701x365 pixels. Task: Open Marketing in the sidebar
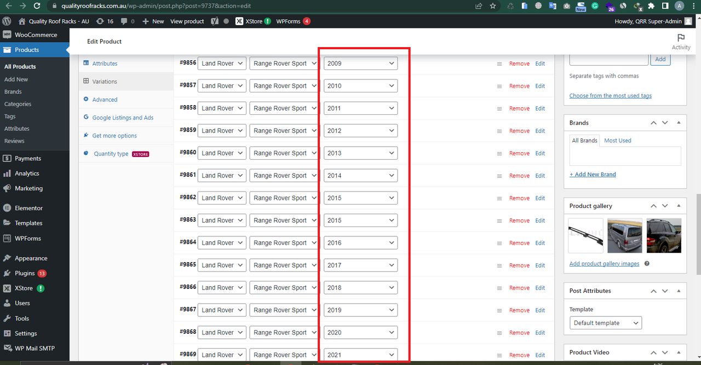(x=35, y=188)
